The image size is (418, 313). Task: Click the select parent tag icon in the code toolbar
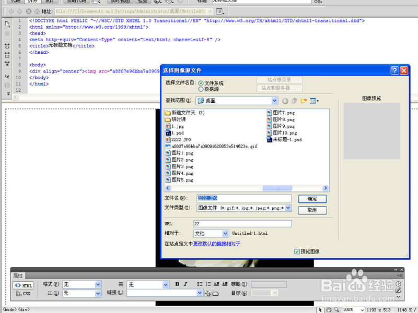(x=7, y=76)
